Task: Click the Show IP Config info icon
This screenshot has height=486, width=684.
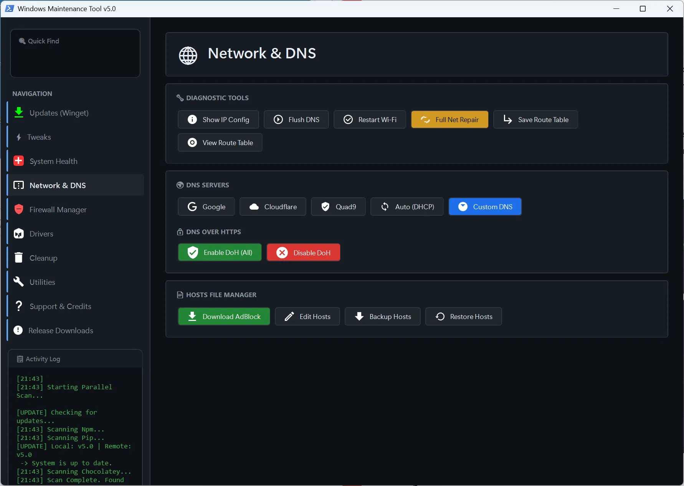Action: point(192,120)
